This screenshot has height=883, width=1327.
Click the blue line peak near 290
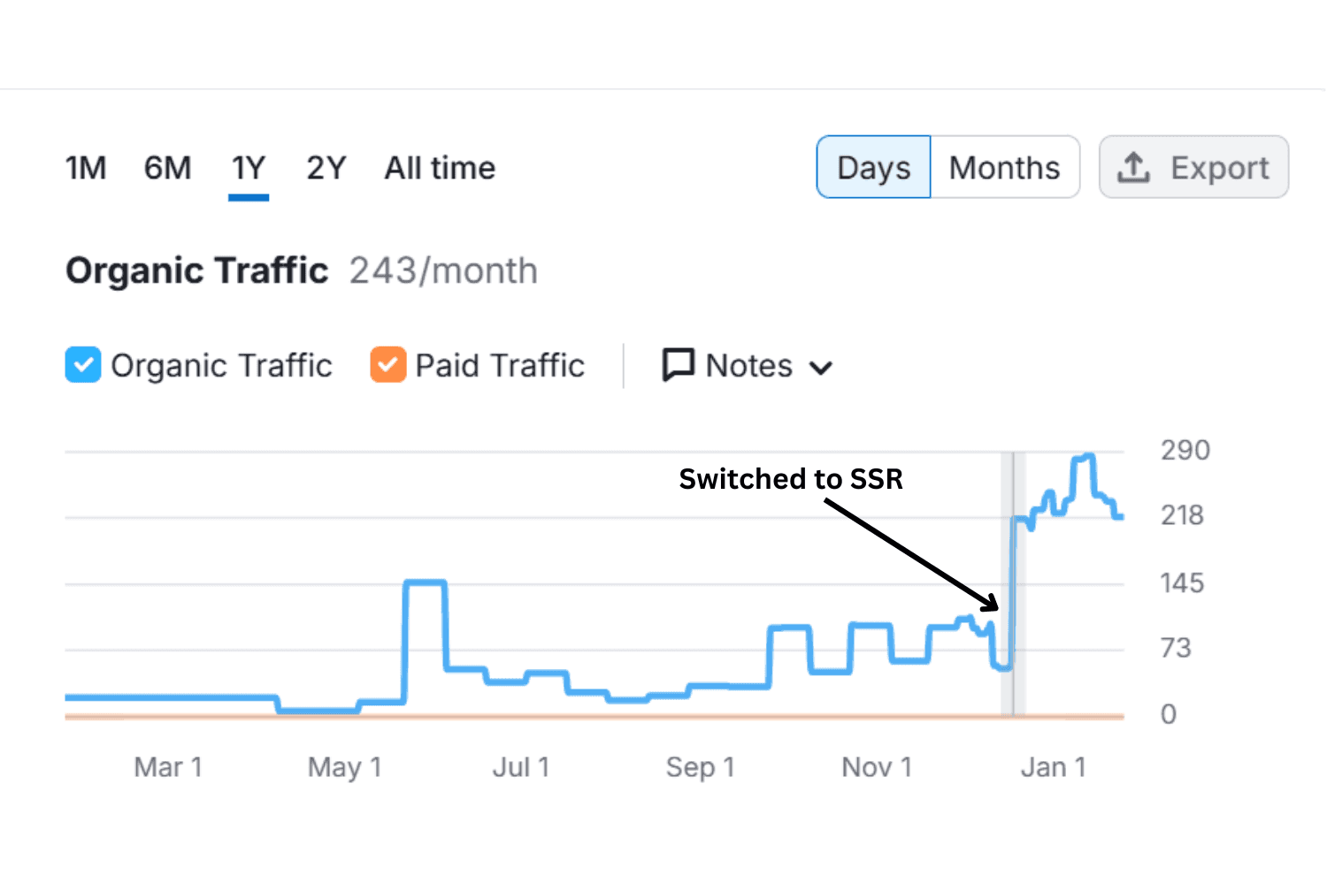(x=1084, y=458)
